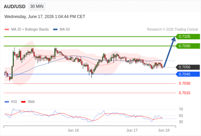The image size is (201, 136).
Task: Click the date and time line
Action: [x=45, y=17]
